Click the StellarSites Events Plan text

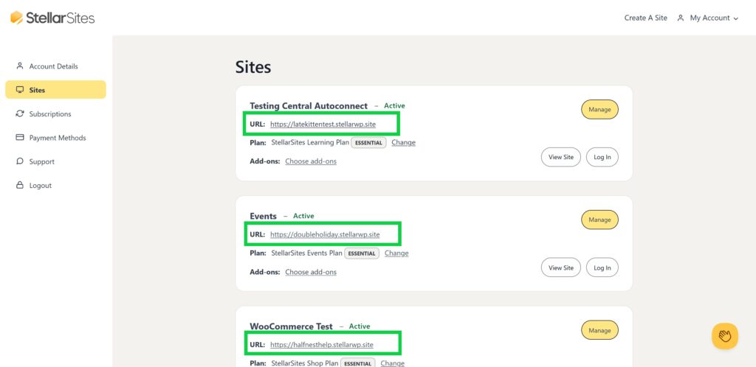tap(306, 253)
